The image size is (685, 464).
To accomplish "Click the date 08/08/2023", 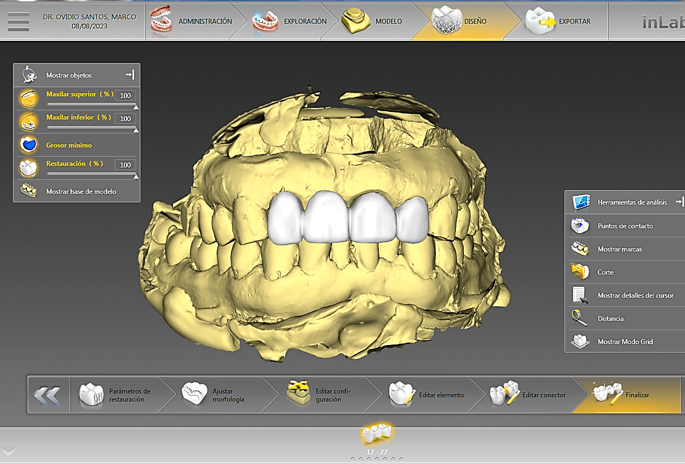I will point(89,26).
